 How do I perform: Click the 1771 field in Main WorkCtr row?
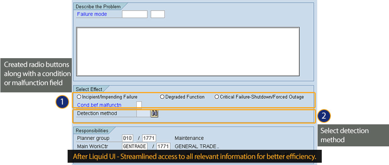pos(163,146)
